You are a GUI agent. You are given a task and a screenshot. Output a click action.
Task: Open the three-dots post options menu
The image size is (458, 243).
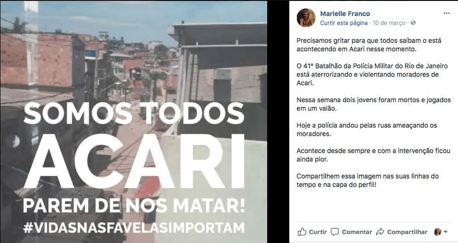[x=446, y=14]
